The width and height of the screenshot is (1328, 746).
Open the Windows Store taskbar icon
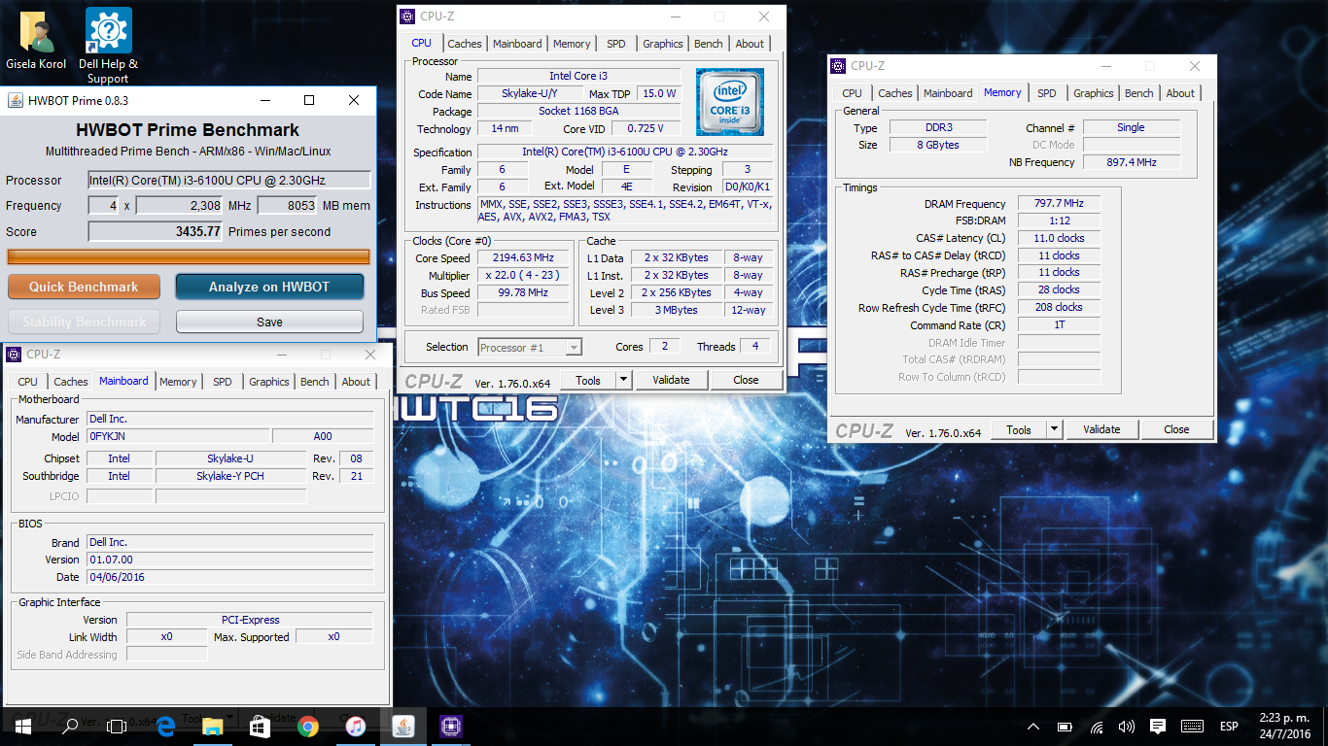click(260, 726)
